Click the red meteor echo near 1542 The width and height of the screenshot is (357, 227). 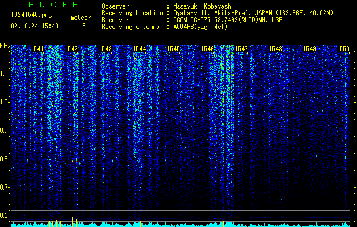72,161
